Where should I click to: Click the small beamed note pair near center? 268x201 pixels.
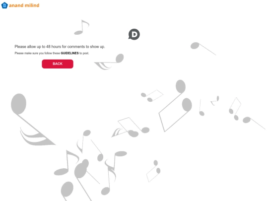(152, 96)
